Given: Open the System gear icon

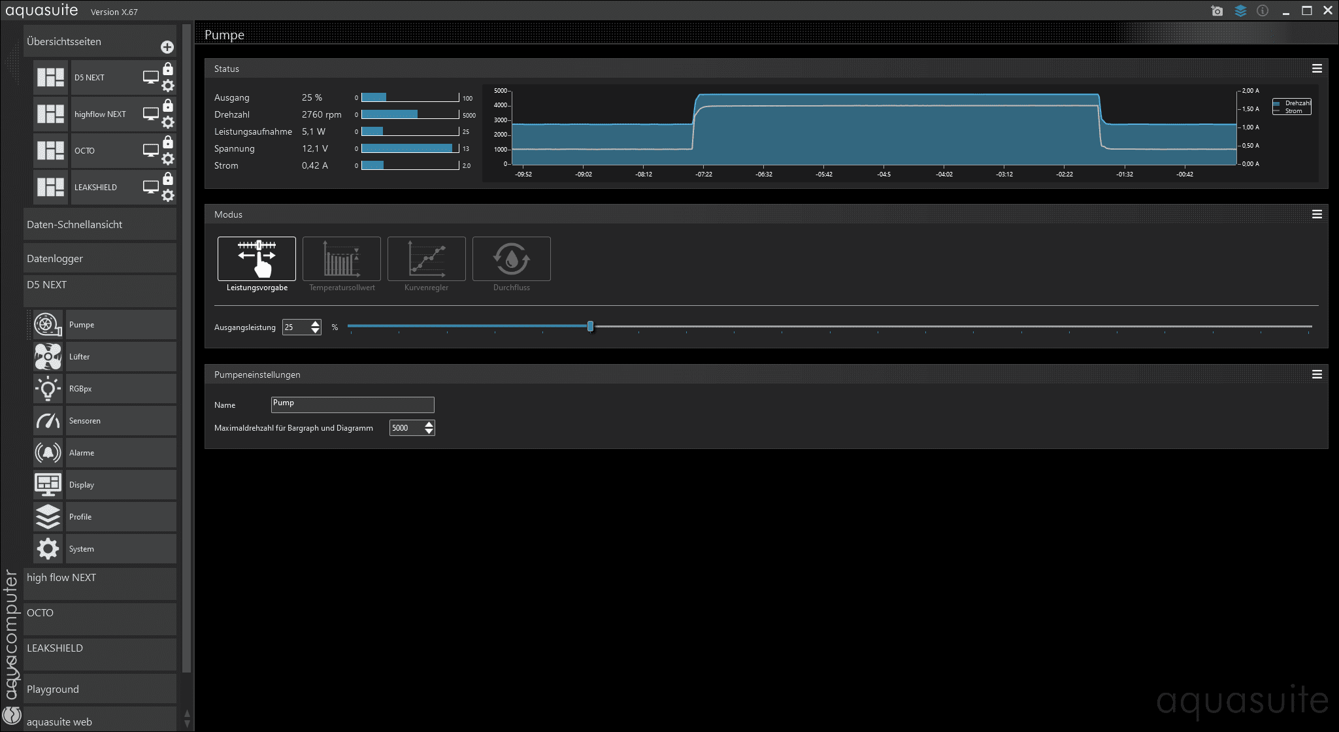Looking at the screenshot, I should tap(48, 549).
